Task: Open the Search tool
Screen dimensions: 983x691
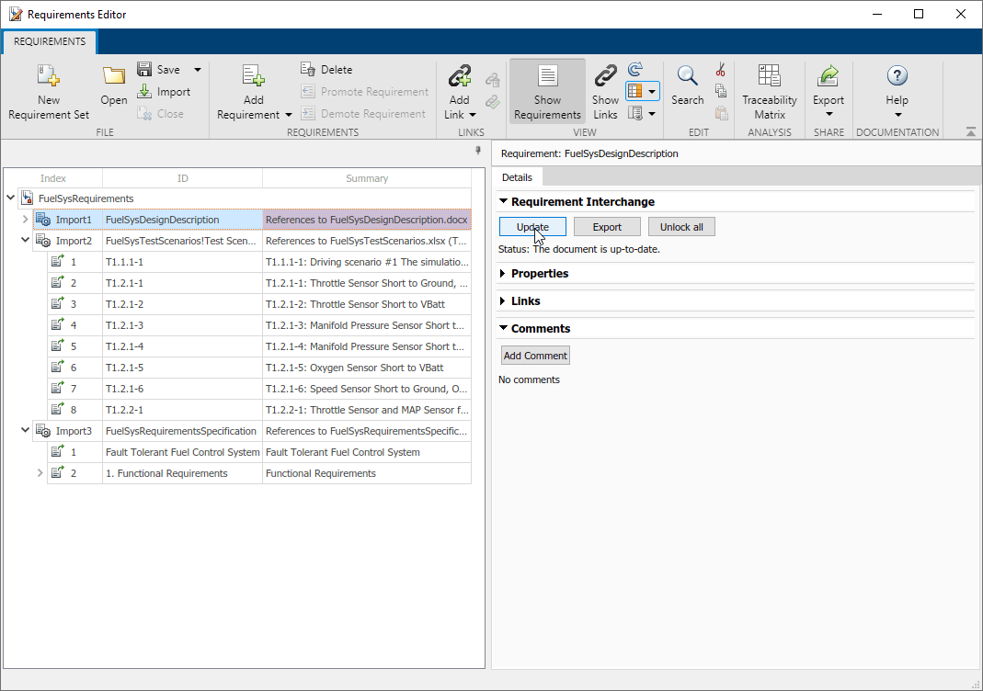Action: (687, 77)
